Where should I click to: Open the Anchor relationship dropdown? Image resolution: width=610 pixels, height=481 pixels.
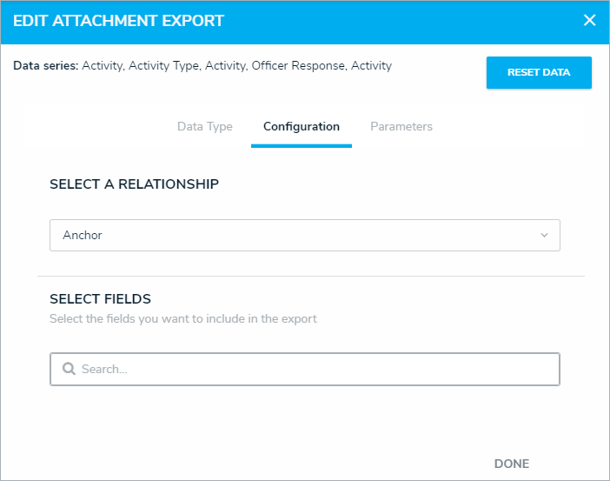tap(304, 235)
